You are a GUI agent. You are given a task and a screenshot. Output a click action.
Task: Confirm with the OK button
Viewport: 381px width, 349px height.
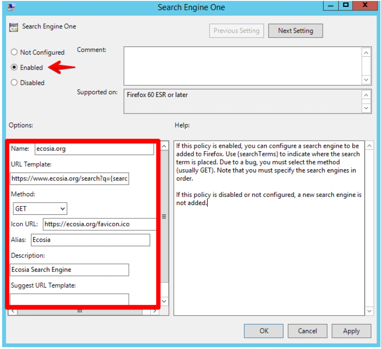pyautogui.click(x=264, y=331)
